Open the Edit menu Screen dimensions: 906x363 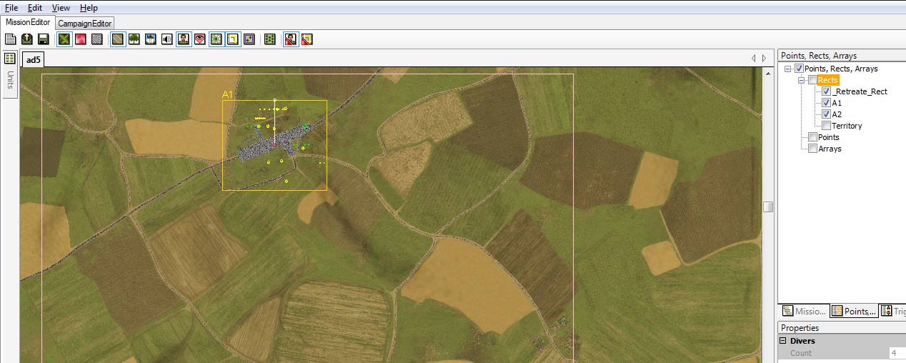click(35, 8)
